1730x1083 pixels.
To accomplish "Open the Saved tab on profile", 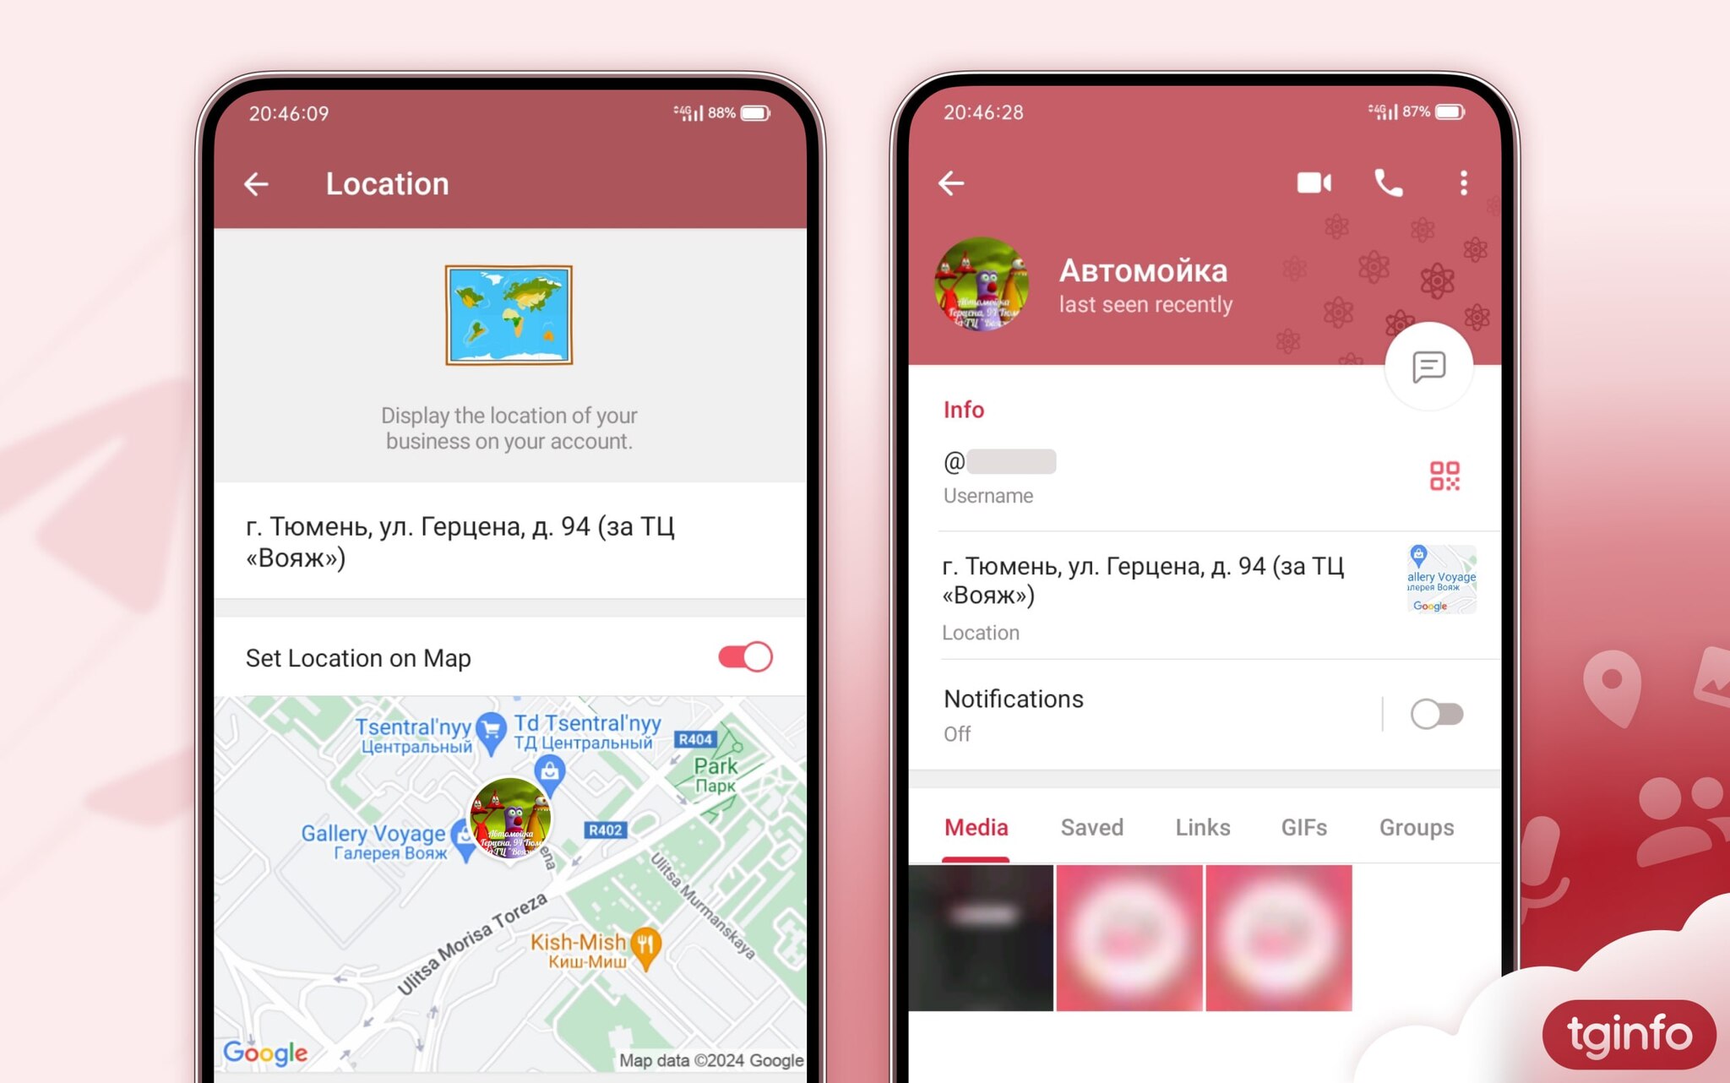I will pos(1091,827).
